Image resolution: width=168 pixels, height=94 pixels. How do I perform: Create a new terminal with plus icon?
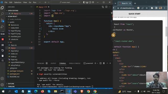[95, 63]
